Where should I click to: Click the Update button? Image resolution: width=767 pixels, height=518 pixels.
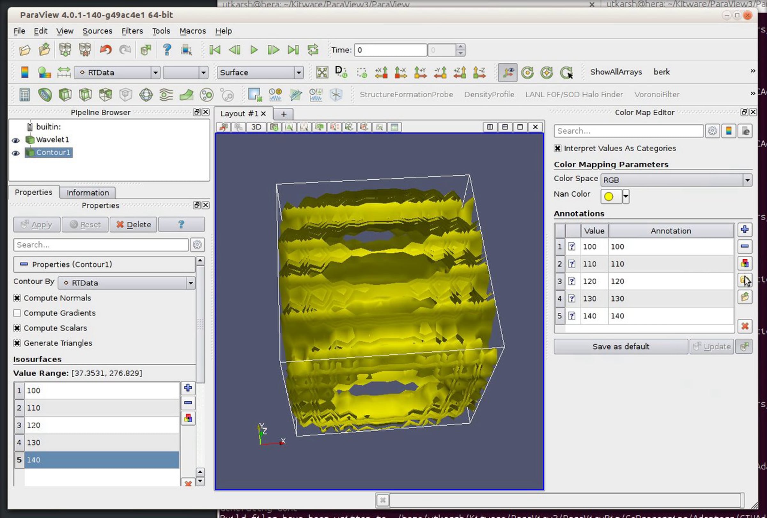click(712, 347)
